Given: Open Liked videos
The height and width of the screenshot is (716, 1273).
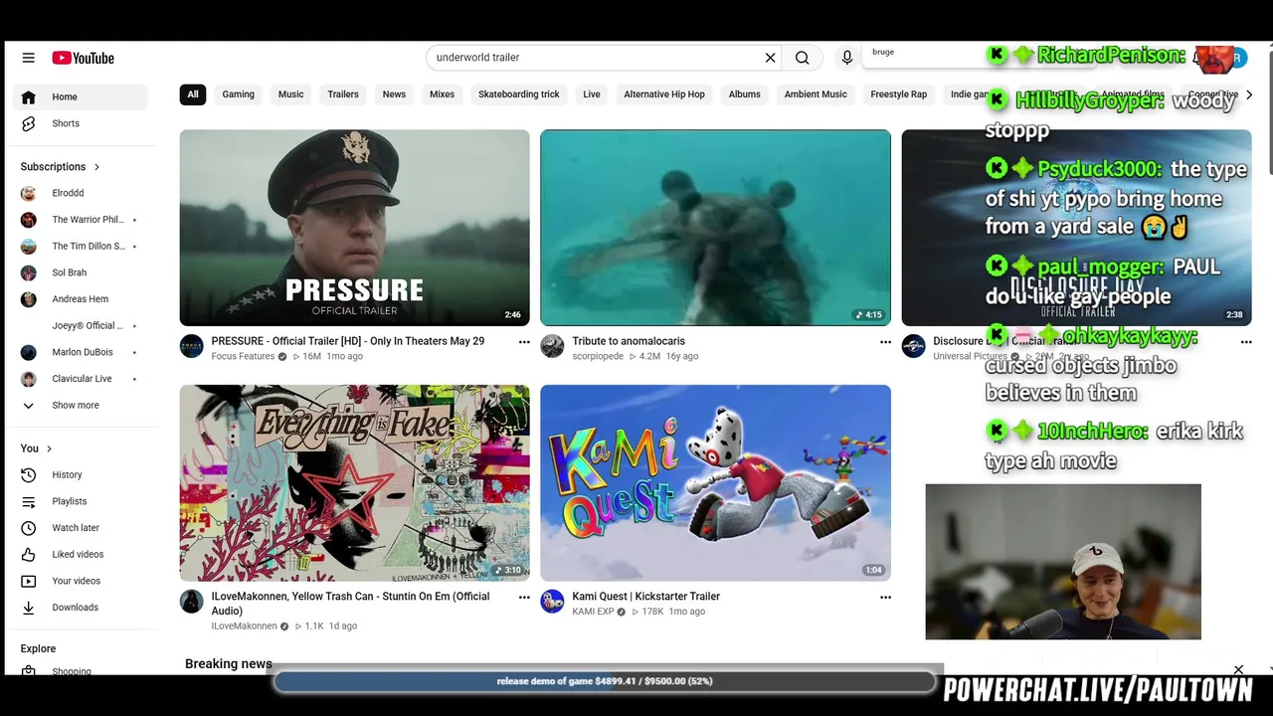Looking at the screenshot, I should click(80, 554).
